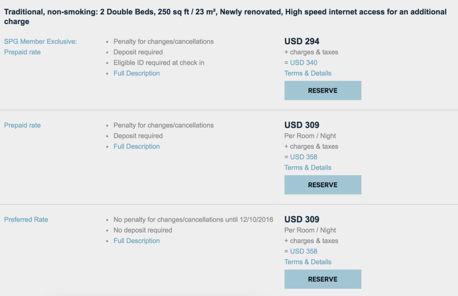Click the no-penalty until 12/10/2016 text

193,220
